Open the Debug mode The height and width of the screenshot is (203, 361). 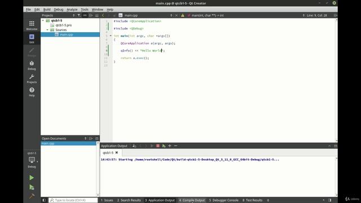coord(32,65)
